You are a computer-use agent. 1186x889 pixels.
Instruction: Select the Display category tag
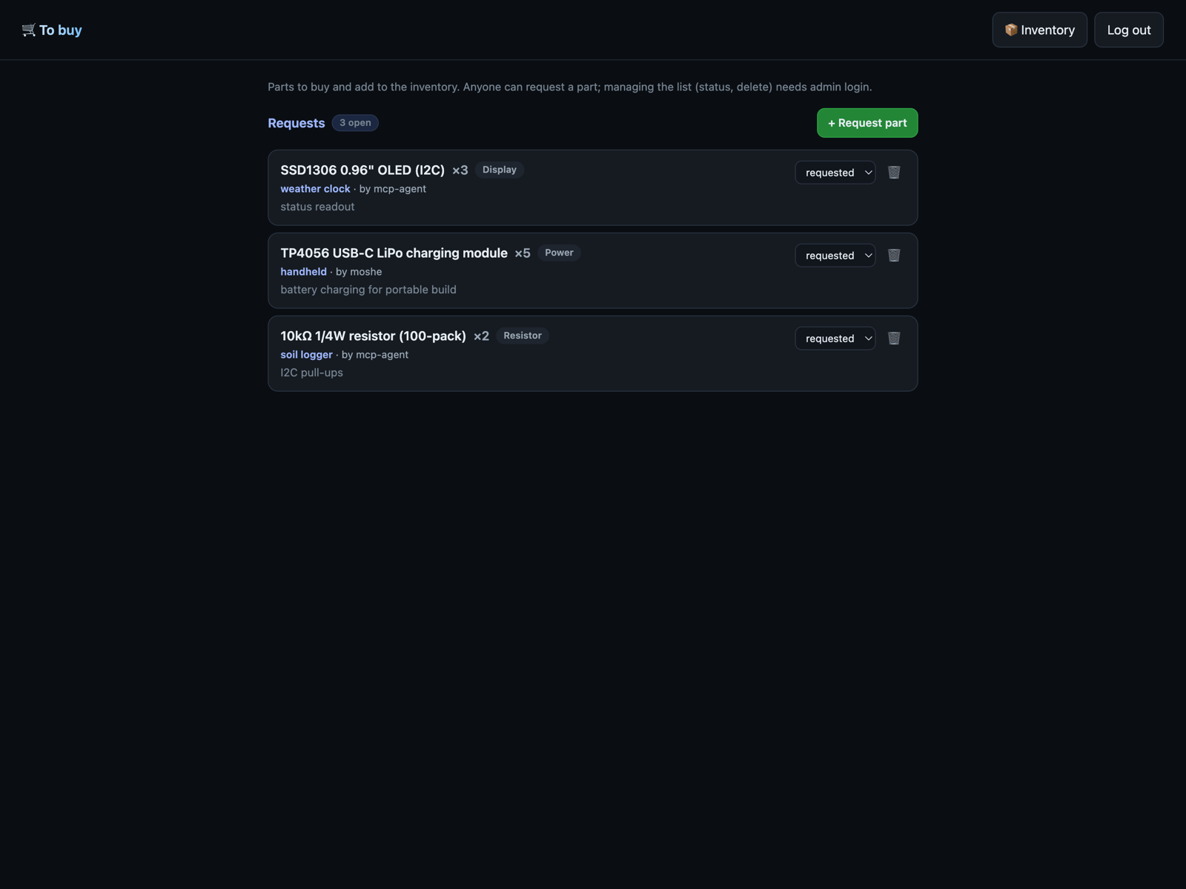point(500,170)
